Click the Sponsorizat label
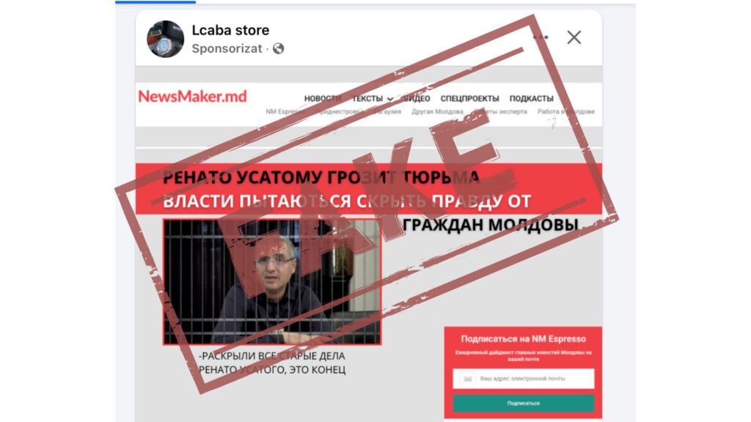Screen dimensions: 751x422 227,48
